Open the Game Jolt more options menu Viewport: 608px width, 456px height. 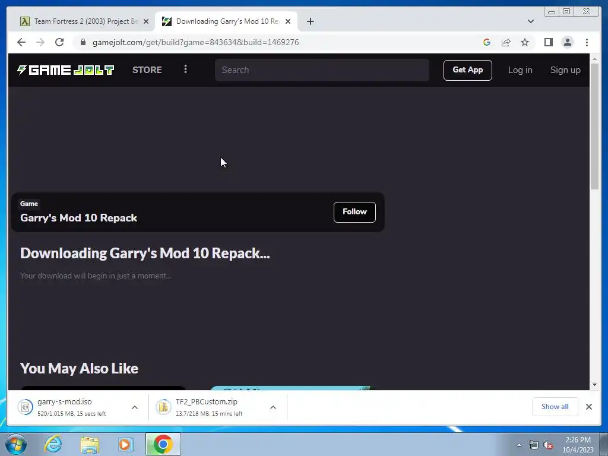(185, 69)
